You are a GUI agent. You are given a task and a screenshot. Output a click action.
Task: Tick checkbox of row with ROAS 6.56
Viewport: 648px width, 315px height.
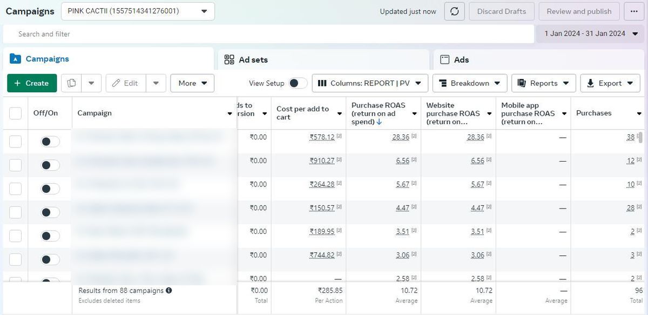point(15,165)
